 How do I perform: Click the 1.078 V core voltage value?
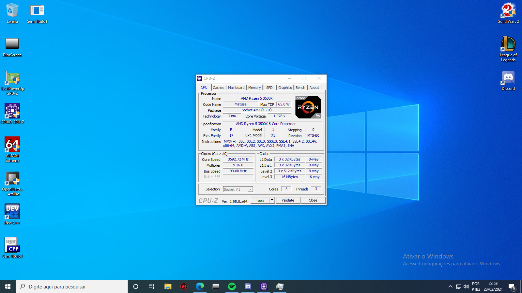[279, 116]
